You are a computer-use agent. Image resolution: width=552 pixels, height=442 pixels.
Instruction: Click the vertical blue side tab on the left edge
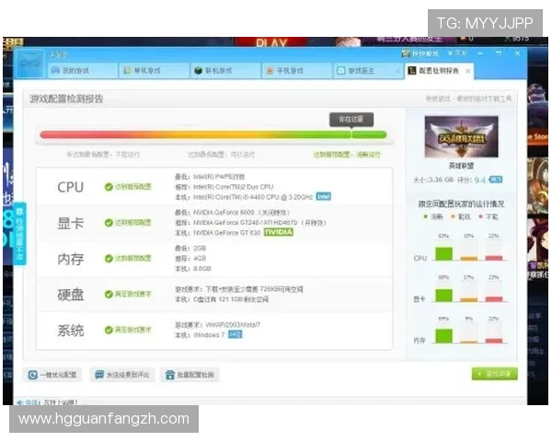[x=19, y=233]
